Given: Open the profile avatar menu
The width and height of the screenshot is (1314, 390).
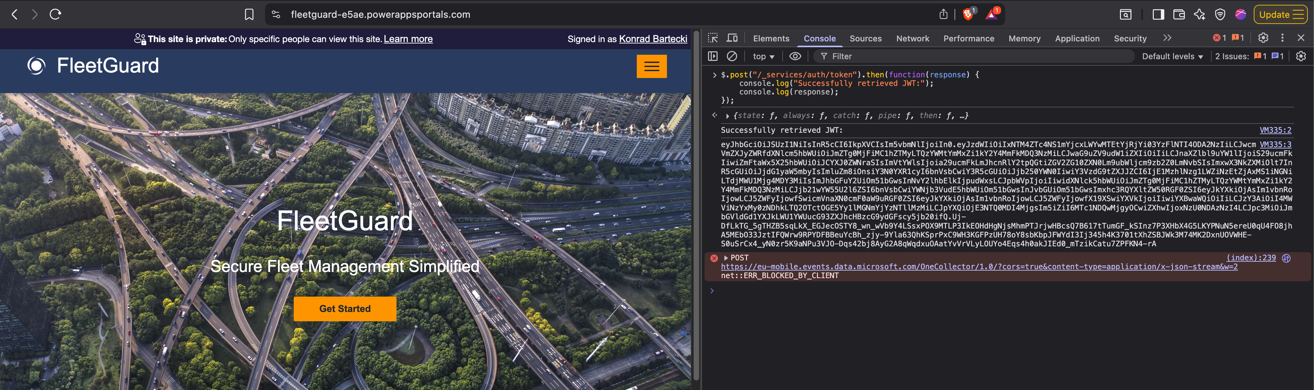Looking at the screenshot, I should 1240,14.
